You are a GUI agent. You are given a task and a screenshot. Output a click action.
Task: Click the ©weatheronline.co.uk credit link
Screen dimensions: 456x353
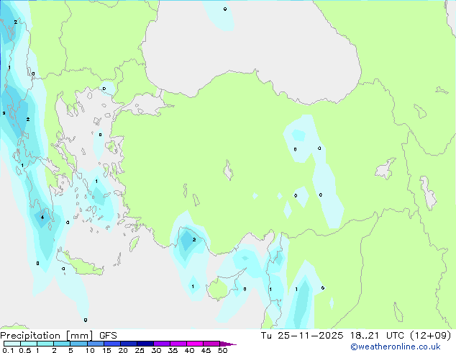[396, 347]
